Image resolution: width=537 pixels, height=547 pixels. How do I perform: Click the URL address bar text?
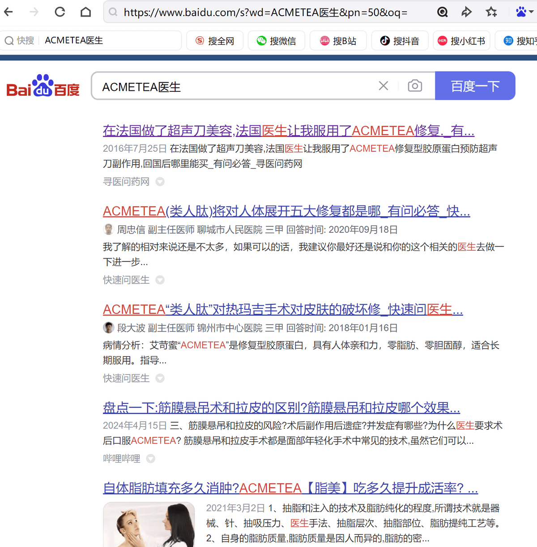[x=265, y=12]
